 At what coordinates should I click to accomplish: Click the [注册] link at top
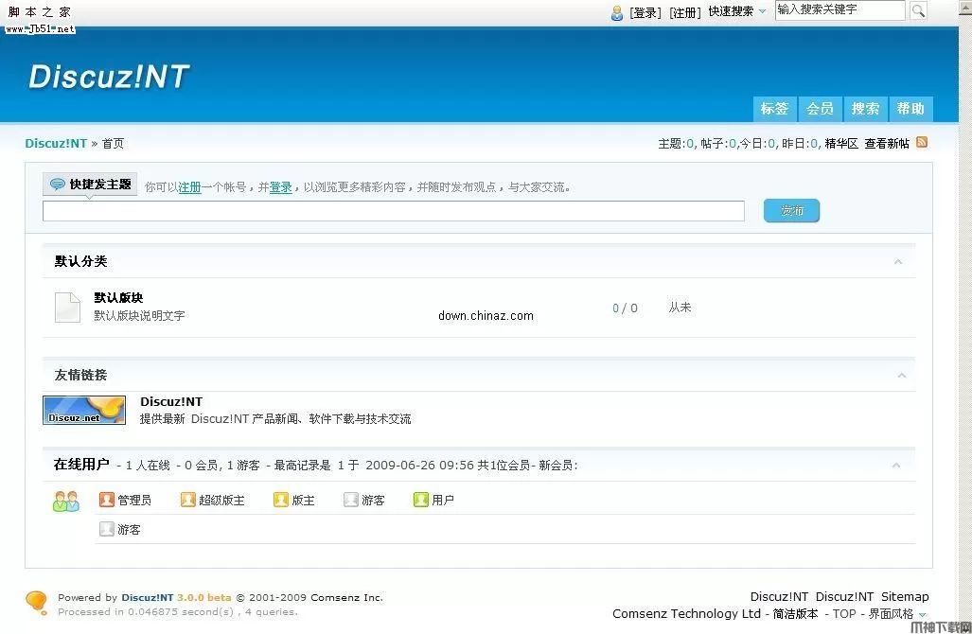(x=685, y=12)
